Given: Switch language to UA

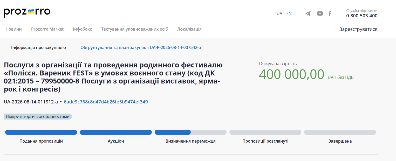Looking at the screenshot, I should [x=279, y=13].
